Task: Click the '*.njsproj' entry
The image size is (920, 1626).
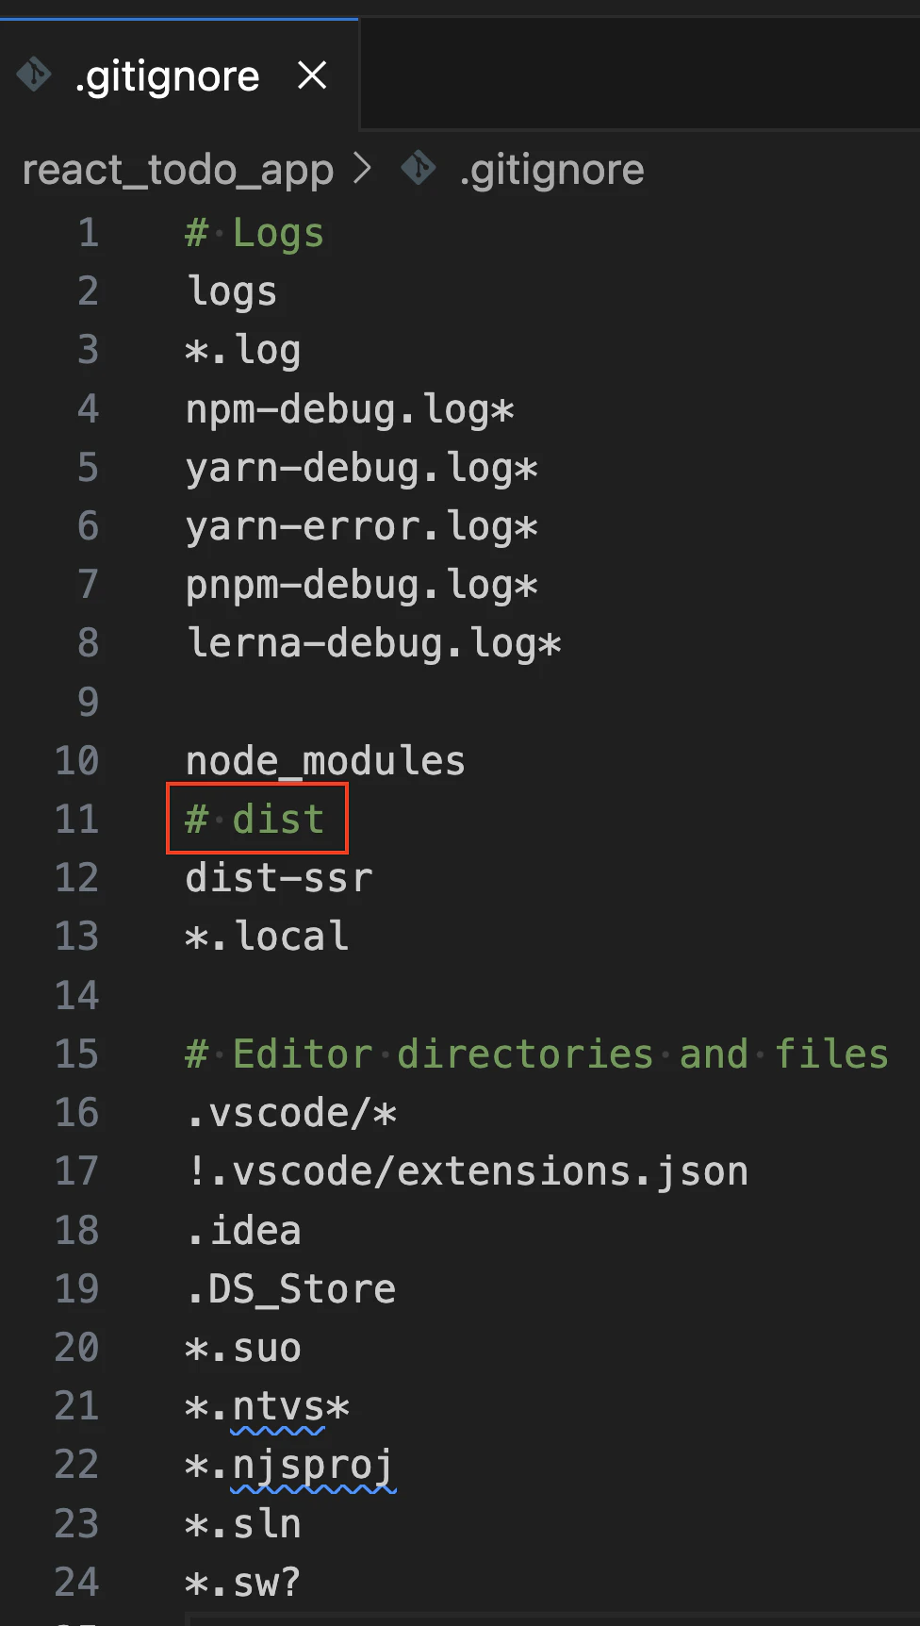Action: pyautogui.click(x=290, y=1465)
